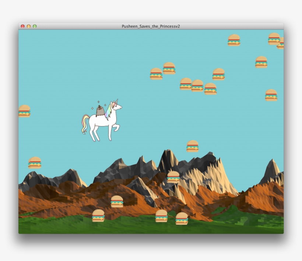The image size is (302, 261).
Task: Click the sparkles above Pusheen
Action: click(x=99, y=103)
